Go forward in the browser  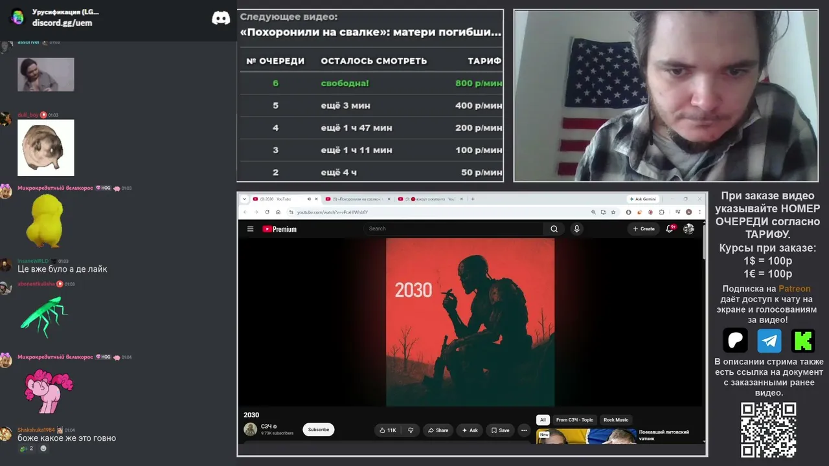click(256, 212)
